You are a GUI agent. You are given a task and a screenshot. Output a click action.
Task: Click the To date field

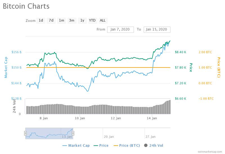pyautogui.click(x=157, y=29)
